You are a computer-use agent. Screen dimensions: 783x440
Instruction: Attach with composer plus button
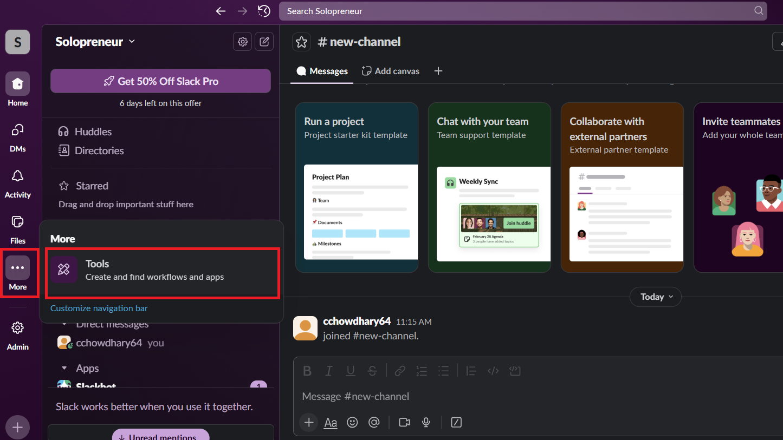[x=309, y=423]
